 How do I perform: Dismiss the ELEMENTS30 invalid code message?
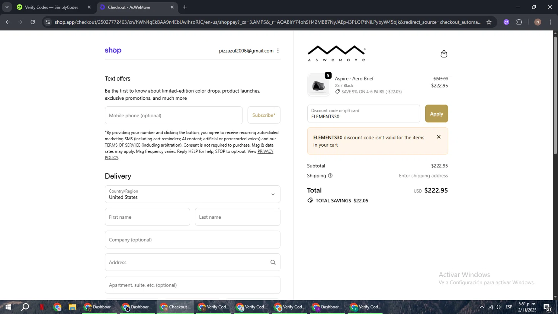tap(439, 137)
